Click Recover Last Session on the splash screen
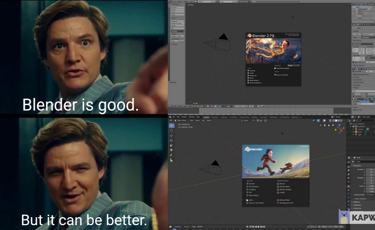 [256, 203]
